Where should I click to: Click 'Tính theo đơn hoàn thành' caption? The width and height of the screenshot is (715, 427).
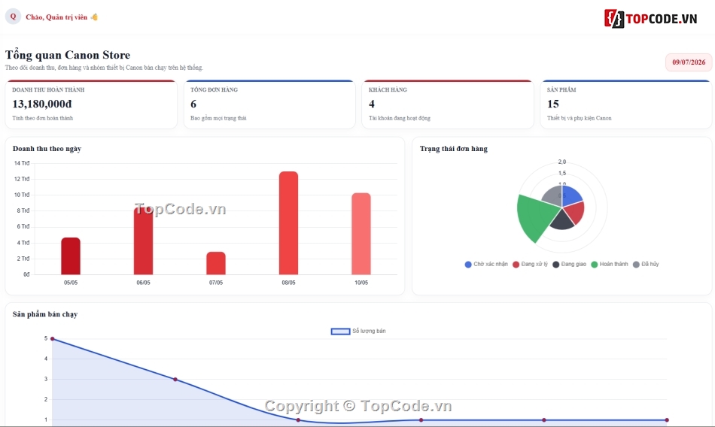pos(42,118)
